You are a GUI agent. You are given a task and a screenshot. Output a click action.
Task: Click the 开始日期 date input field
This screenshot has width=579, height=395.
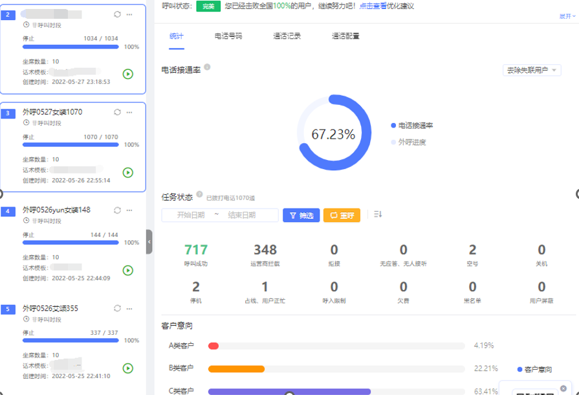(x=191, y=215)
